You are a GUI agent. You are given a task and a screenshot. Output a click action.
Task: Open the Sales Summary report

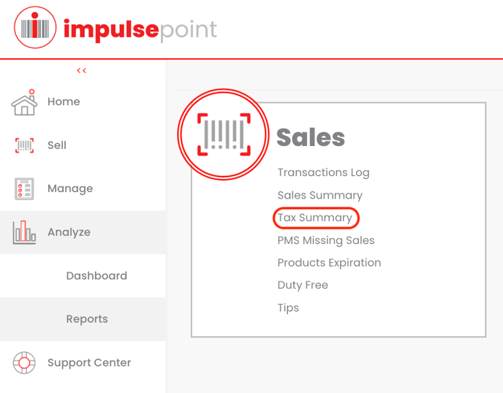[x=319, y=195]
